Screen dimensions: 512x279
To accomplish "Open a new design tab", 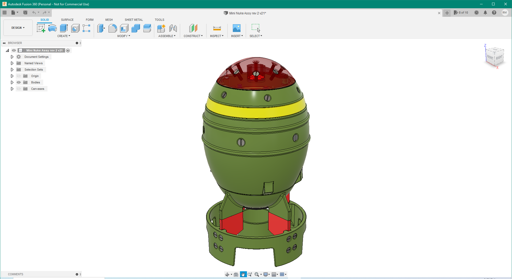I will click(447, 13).
